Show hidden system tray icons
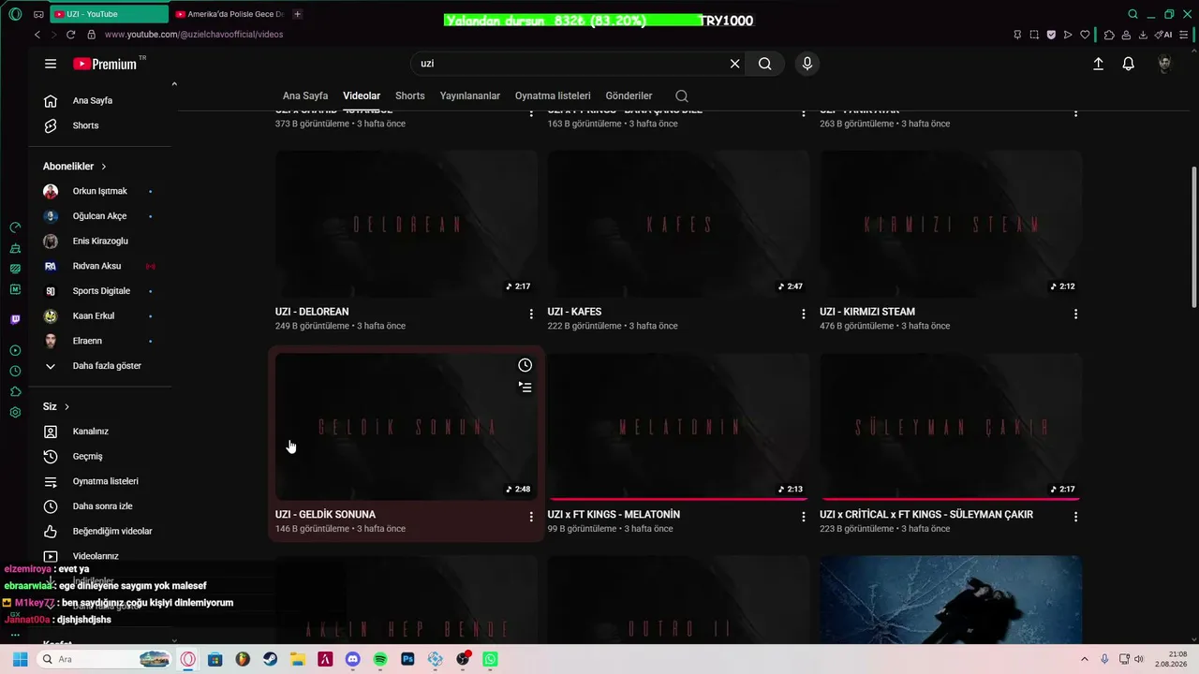1199x674 pixels. coord(1085,659)
